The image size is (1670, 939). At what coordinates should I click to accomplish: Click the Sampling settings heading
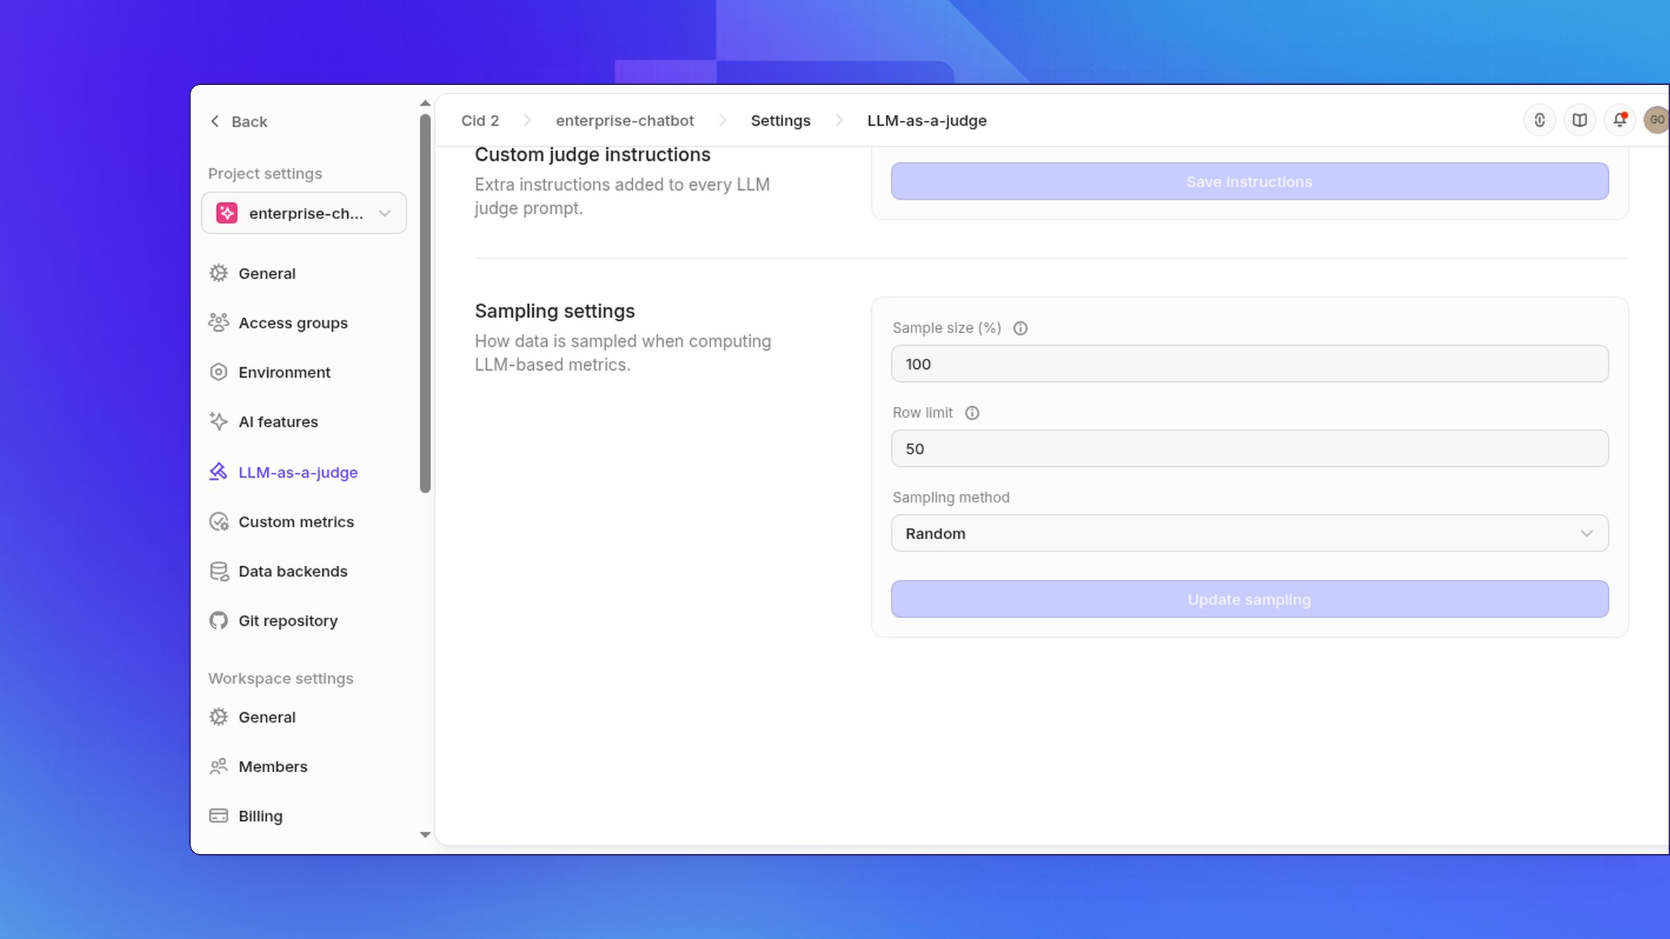555,311
